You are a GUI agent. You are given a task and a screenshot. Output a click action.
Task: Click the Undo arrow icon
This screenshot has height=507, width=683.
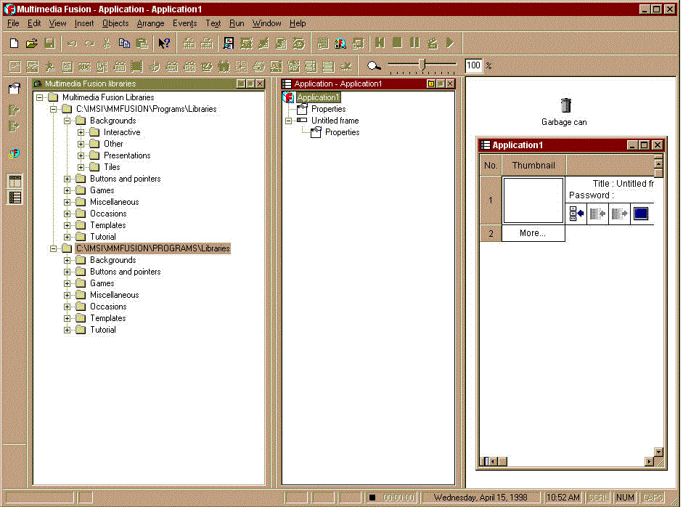coord(72,43)
